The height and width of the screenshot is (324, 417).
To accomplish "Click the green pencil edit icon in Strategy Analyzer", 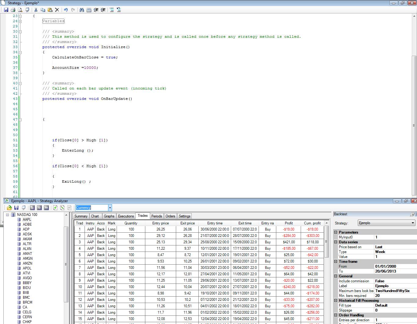I will (x=62, y=208).
